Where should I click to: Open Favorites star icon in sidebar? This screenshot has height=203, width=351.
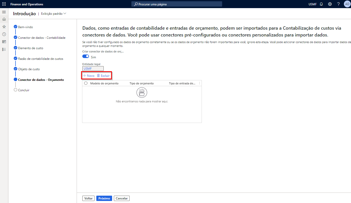(x=4, y=27)
